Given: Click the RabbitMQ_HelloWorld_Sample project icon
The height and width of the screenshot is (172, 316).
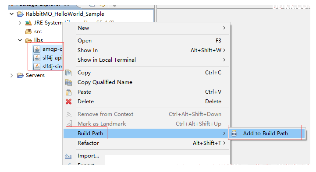Looking at the screenshot, I should click(20, 14).
